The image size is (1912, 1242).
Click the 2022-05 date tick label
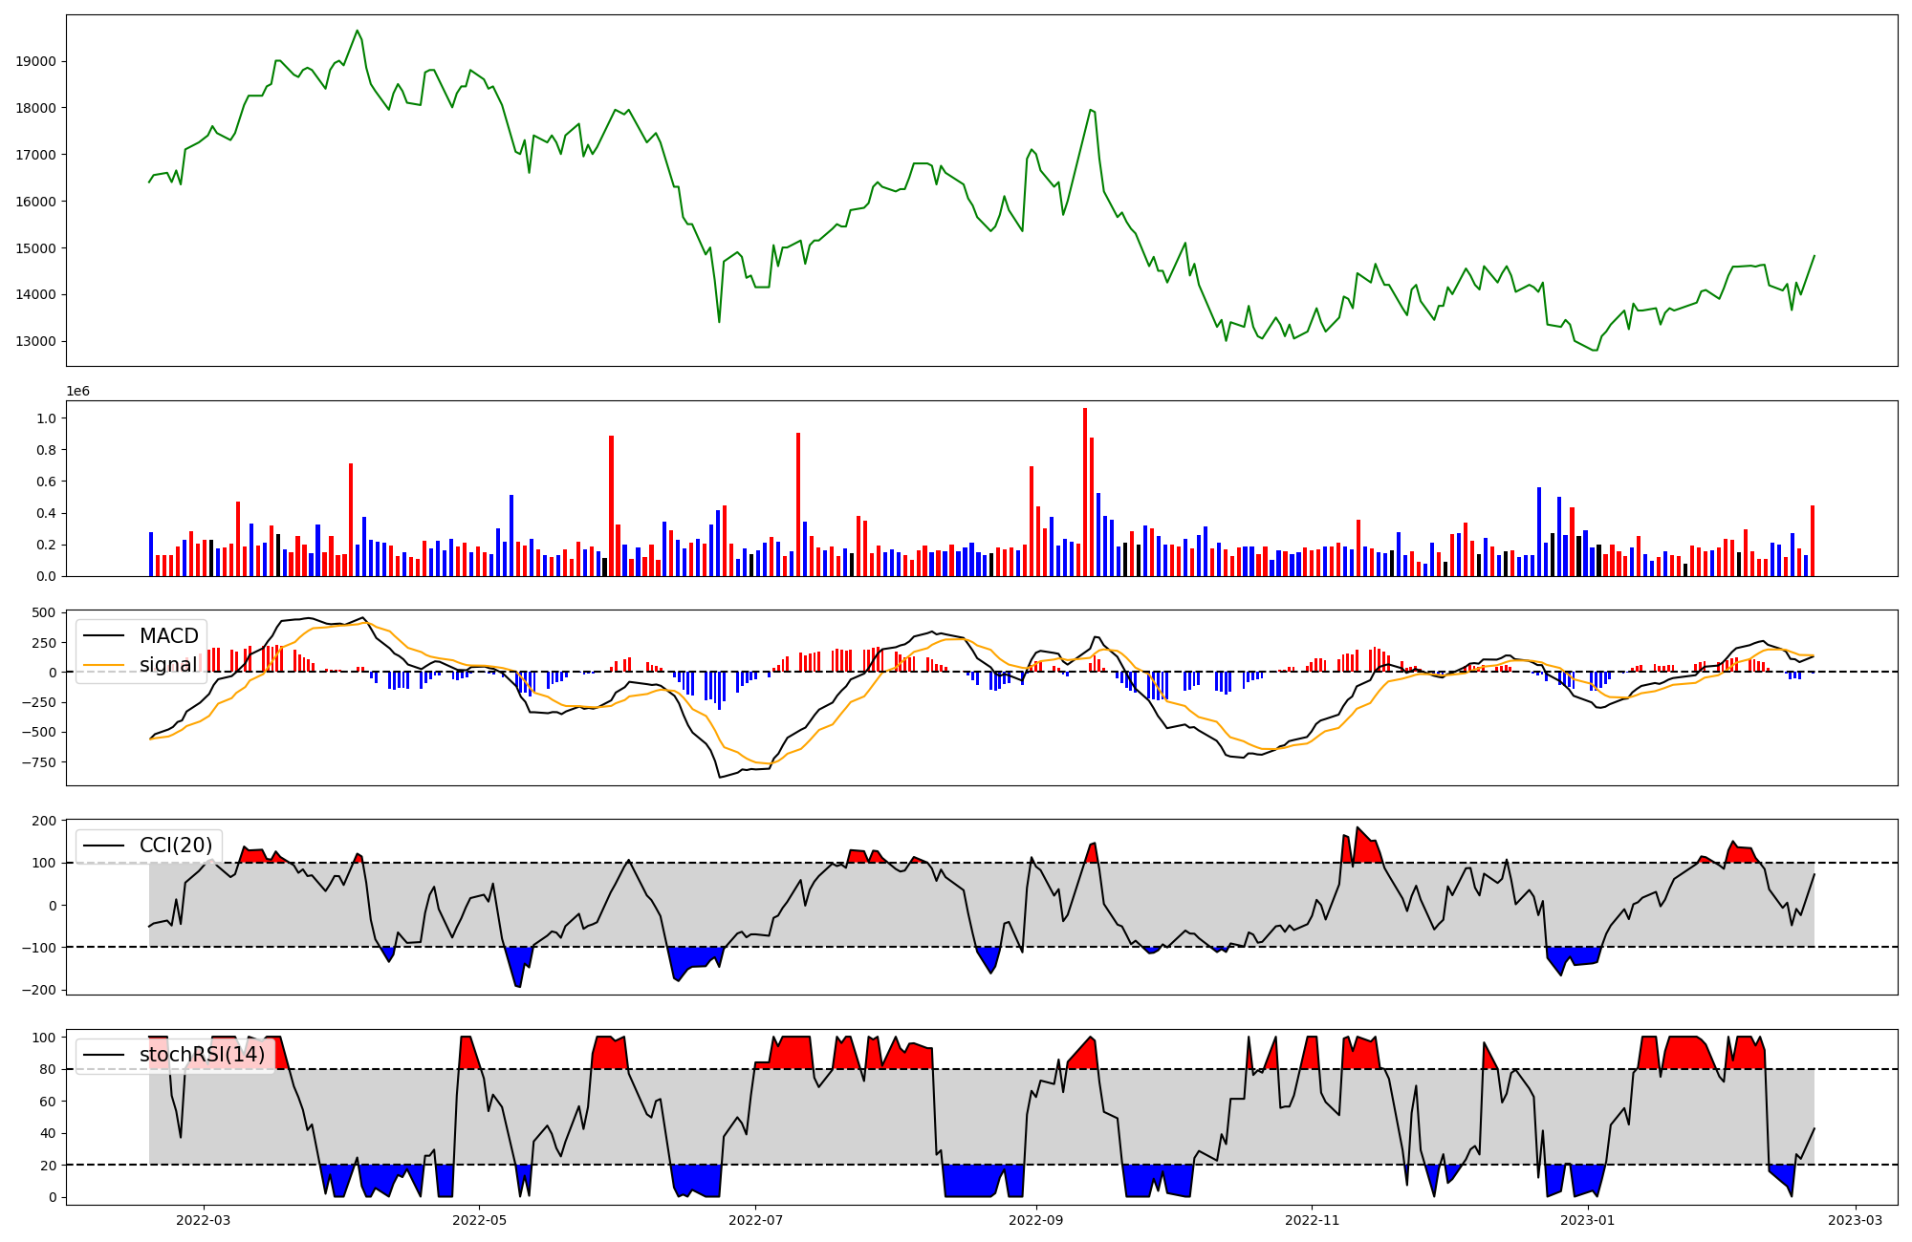(x=479, y=1220)
